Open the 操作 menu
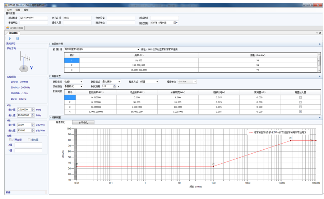The height and width of the screenshot is (199, 324). pos(26,10)
